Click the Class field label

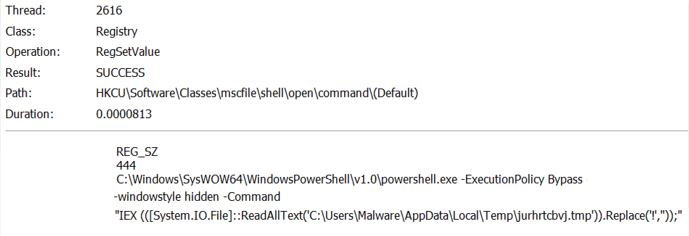(20, 32)
